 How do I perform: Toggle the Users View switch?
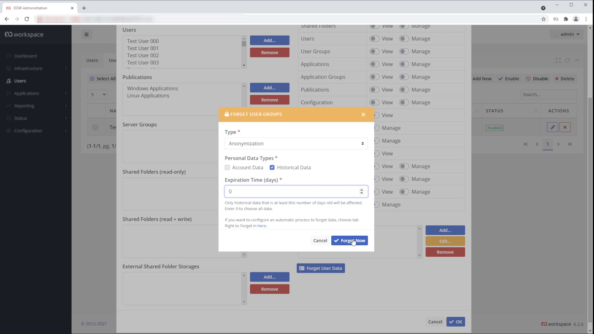[374, 39]
